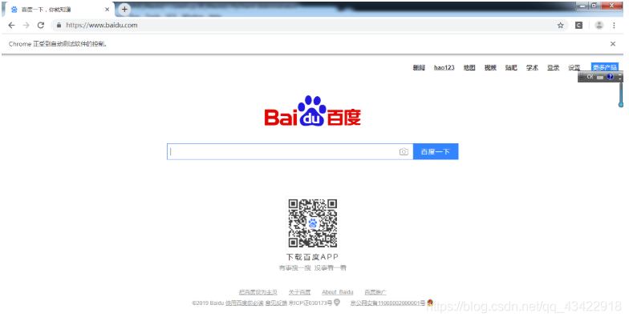629x321 pixels.
Task: Reload the Baidu page
Action: [41, 26]
